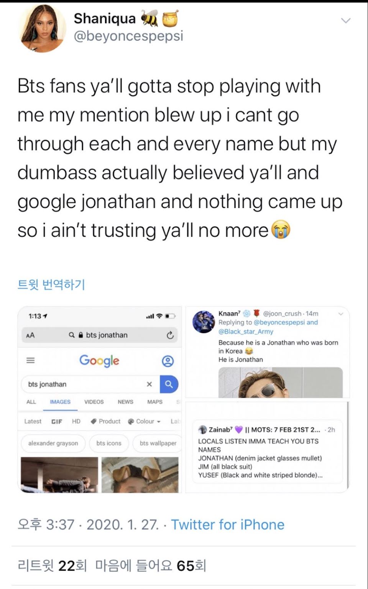Open the Google hamburger menu
Image resolution: width=368 pixels, height=589 pixels.
tap(30, 360)
